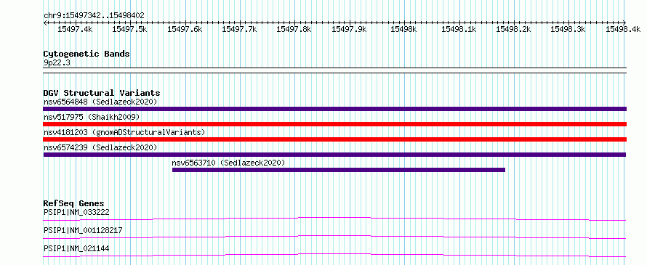This screenshot has height=265, width=647.
Task: Click the magenta line for PSIP1|NM_001128217
Action: 334,237
